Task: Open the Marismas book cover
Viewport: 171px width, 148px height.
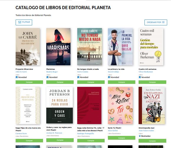Action: [x=58, y=47]
